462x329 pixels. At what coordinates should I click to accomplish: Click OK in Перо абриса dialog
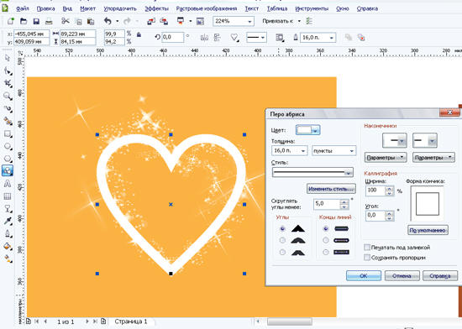[364, 276]
